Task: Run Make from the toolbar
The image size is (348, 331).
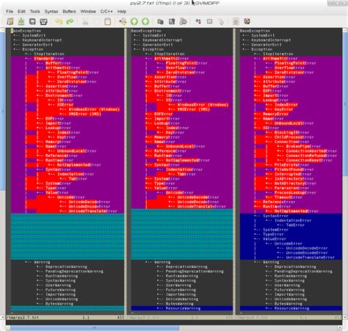Action: pos(198,21)
